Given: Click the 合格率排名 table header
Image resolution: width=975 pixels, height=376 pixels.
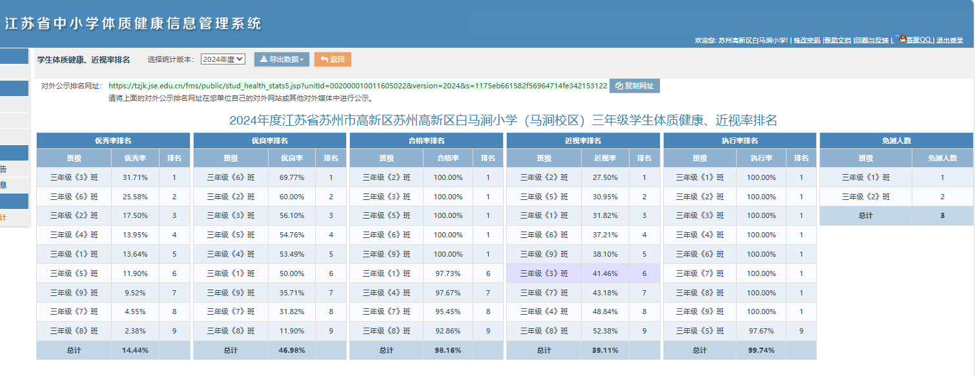Looking at the screenshot, I should click(427, 141).
